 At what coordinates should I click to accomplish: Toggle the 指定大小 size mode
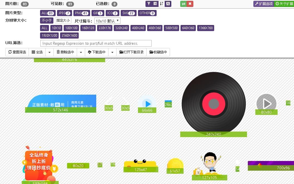point(63,20)
